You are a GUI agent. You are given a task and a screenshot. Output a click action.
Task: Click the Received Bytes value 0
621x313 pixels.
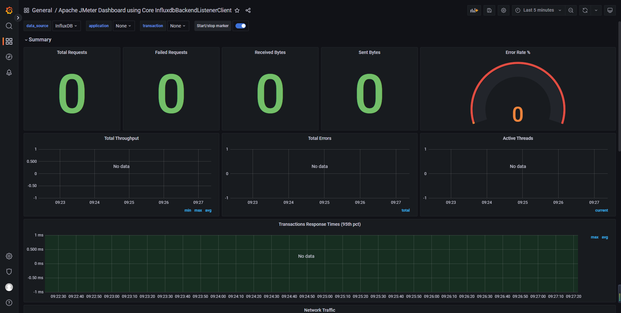pyautogui.click(x=270, y=94)
